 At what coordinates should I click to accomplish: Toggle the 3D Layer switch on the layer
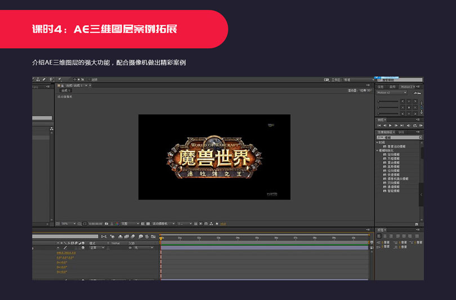[83, 248]
